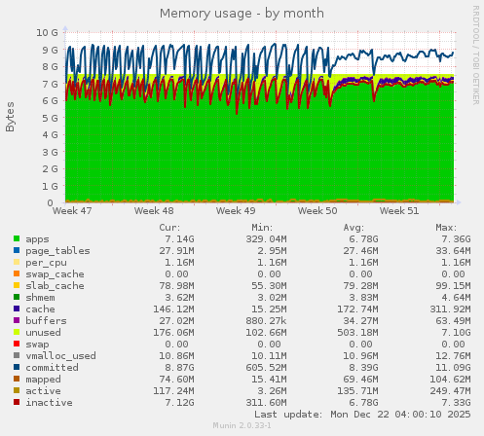Image resolution: width=484 pixels, height=436 pixels.
Task: Click unused maximum value '7.10G'
Action: (456, 333)
